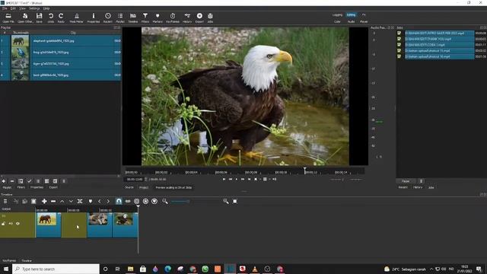Screen dimensions: 487x274
Task: Open the Jobs panel from the toolbar
Action: [x=210, y=18]
